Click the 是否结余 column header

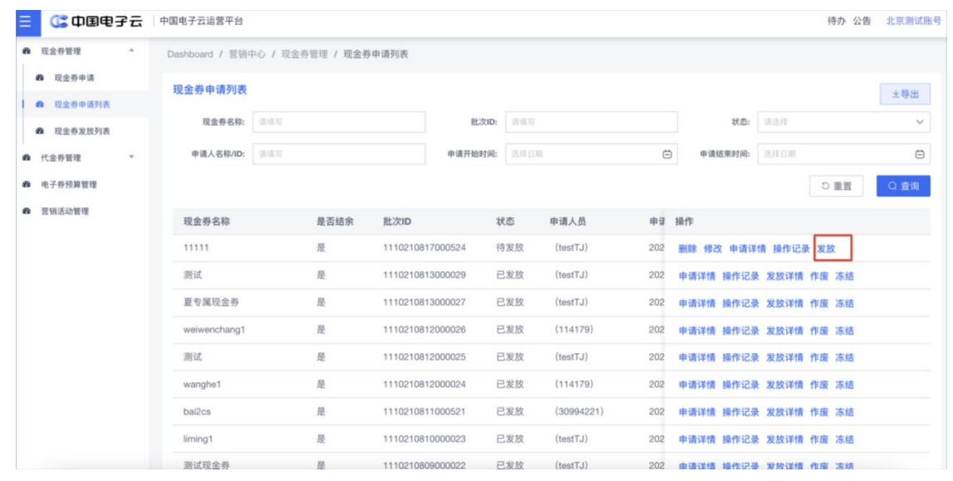(x=335, y=222)
